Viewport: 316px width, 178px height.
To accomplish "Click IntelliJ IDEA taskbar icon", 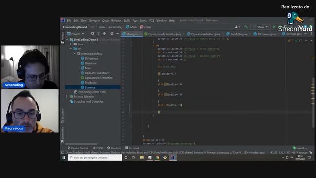I will pyautogui.click(x=173, y=158).
